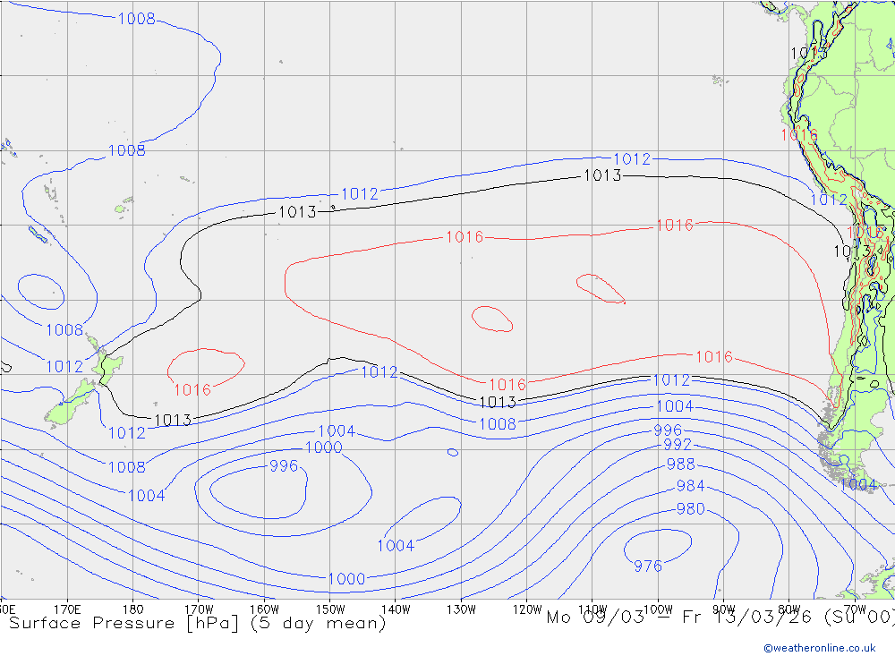Click the 996 label inside the closed low near 160W
The image size is (895, 656).
click(284, 466)
